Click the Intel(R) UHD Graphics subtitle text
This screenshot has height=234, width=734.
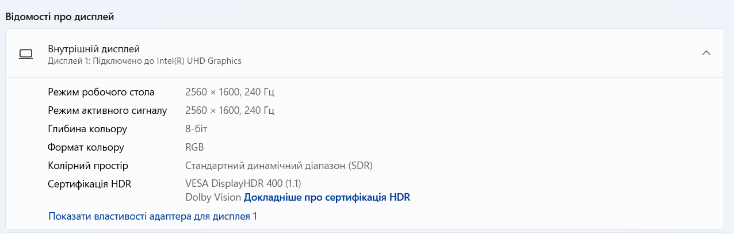(144, 60)
